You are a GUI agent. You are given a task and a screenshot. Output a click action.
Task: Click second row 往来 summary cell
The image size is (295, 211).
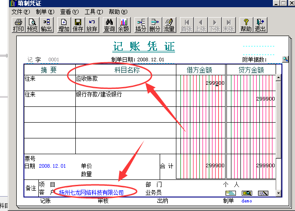click(50, 99)
